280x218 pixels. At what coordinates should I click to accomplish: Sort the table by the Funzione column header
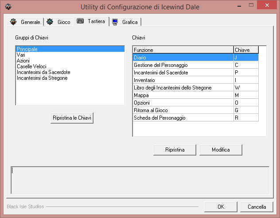click(183, 50)
